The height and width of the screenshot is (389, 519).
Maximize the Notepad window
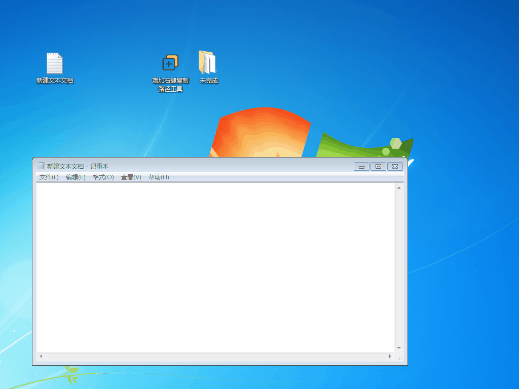coord(378,166)
